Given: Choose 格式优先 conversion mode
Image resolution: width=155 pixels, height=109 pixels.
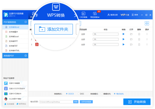Looking at the screenshot, I should [x=119, y=94].
